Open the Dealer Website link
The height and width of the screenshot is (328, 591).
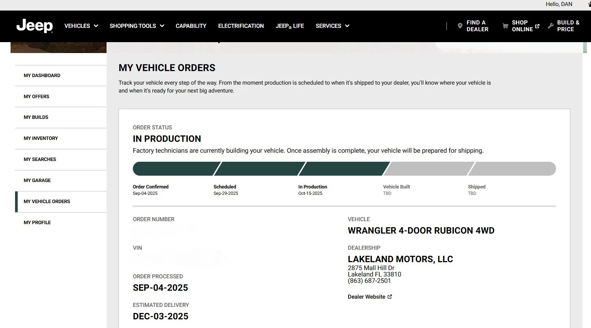click(370, 297)
